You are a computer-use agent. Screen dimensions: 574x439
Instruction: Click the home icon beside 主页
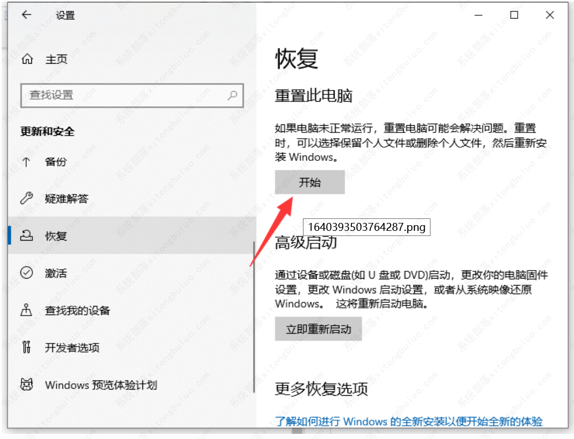tap(27, 58)
